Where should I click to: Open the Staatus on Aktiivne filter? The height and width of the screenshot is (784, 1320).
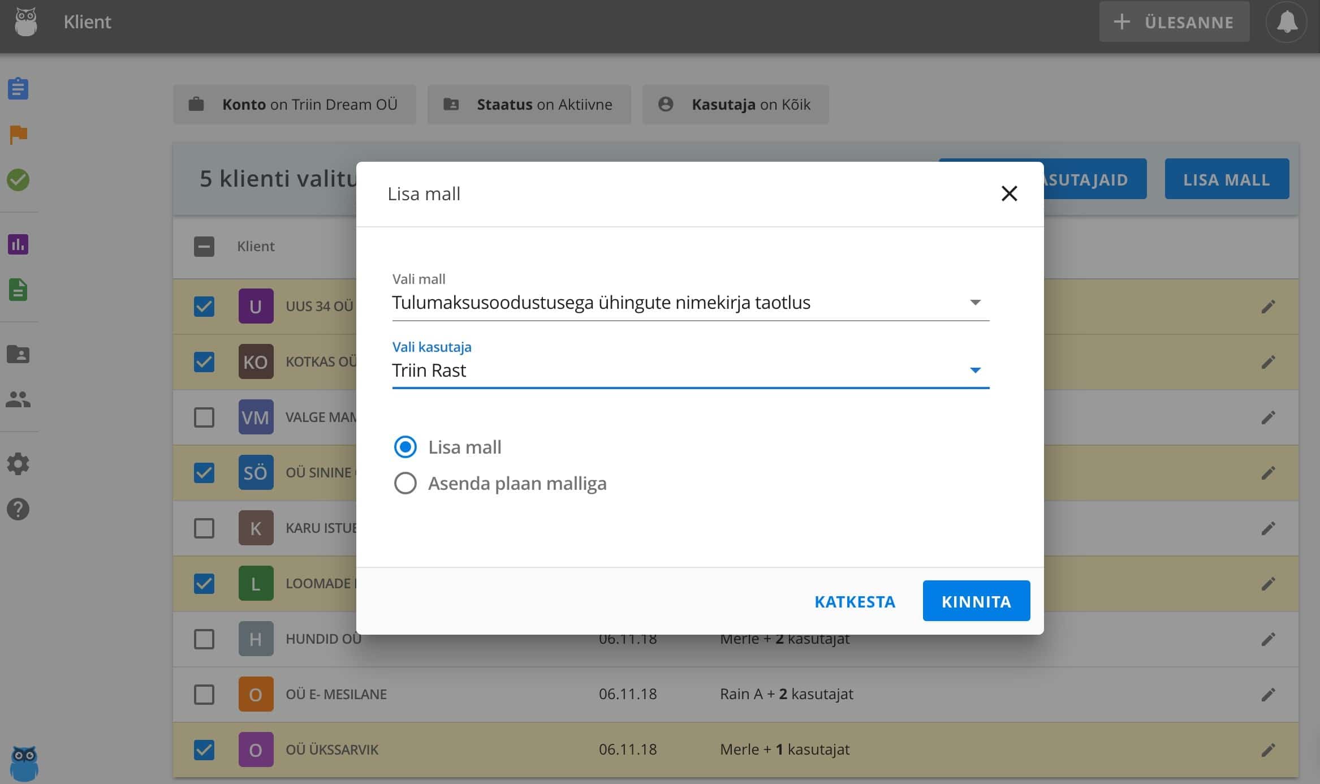click(x=529, y=104)
